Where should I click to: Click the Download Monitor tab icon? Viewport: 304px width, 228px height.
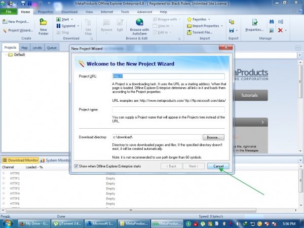click(5, 160)
